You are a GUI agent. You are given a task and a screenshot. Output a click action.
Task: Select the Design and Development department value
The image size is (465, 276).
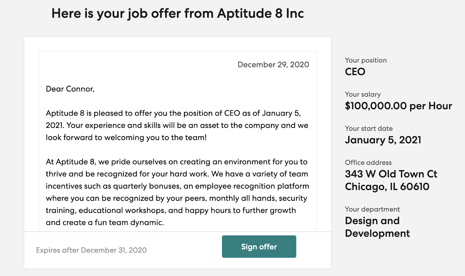(x=377, y=227)
